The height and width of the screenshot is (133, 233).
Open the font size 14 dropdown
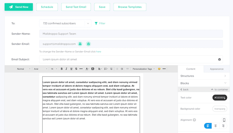click(54, 69)
